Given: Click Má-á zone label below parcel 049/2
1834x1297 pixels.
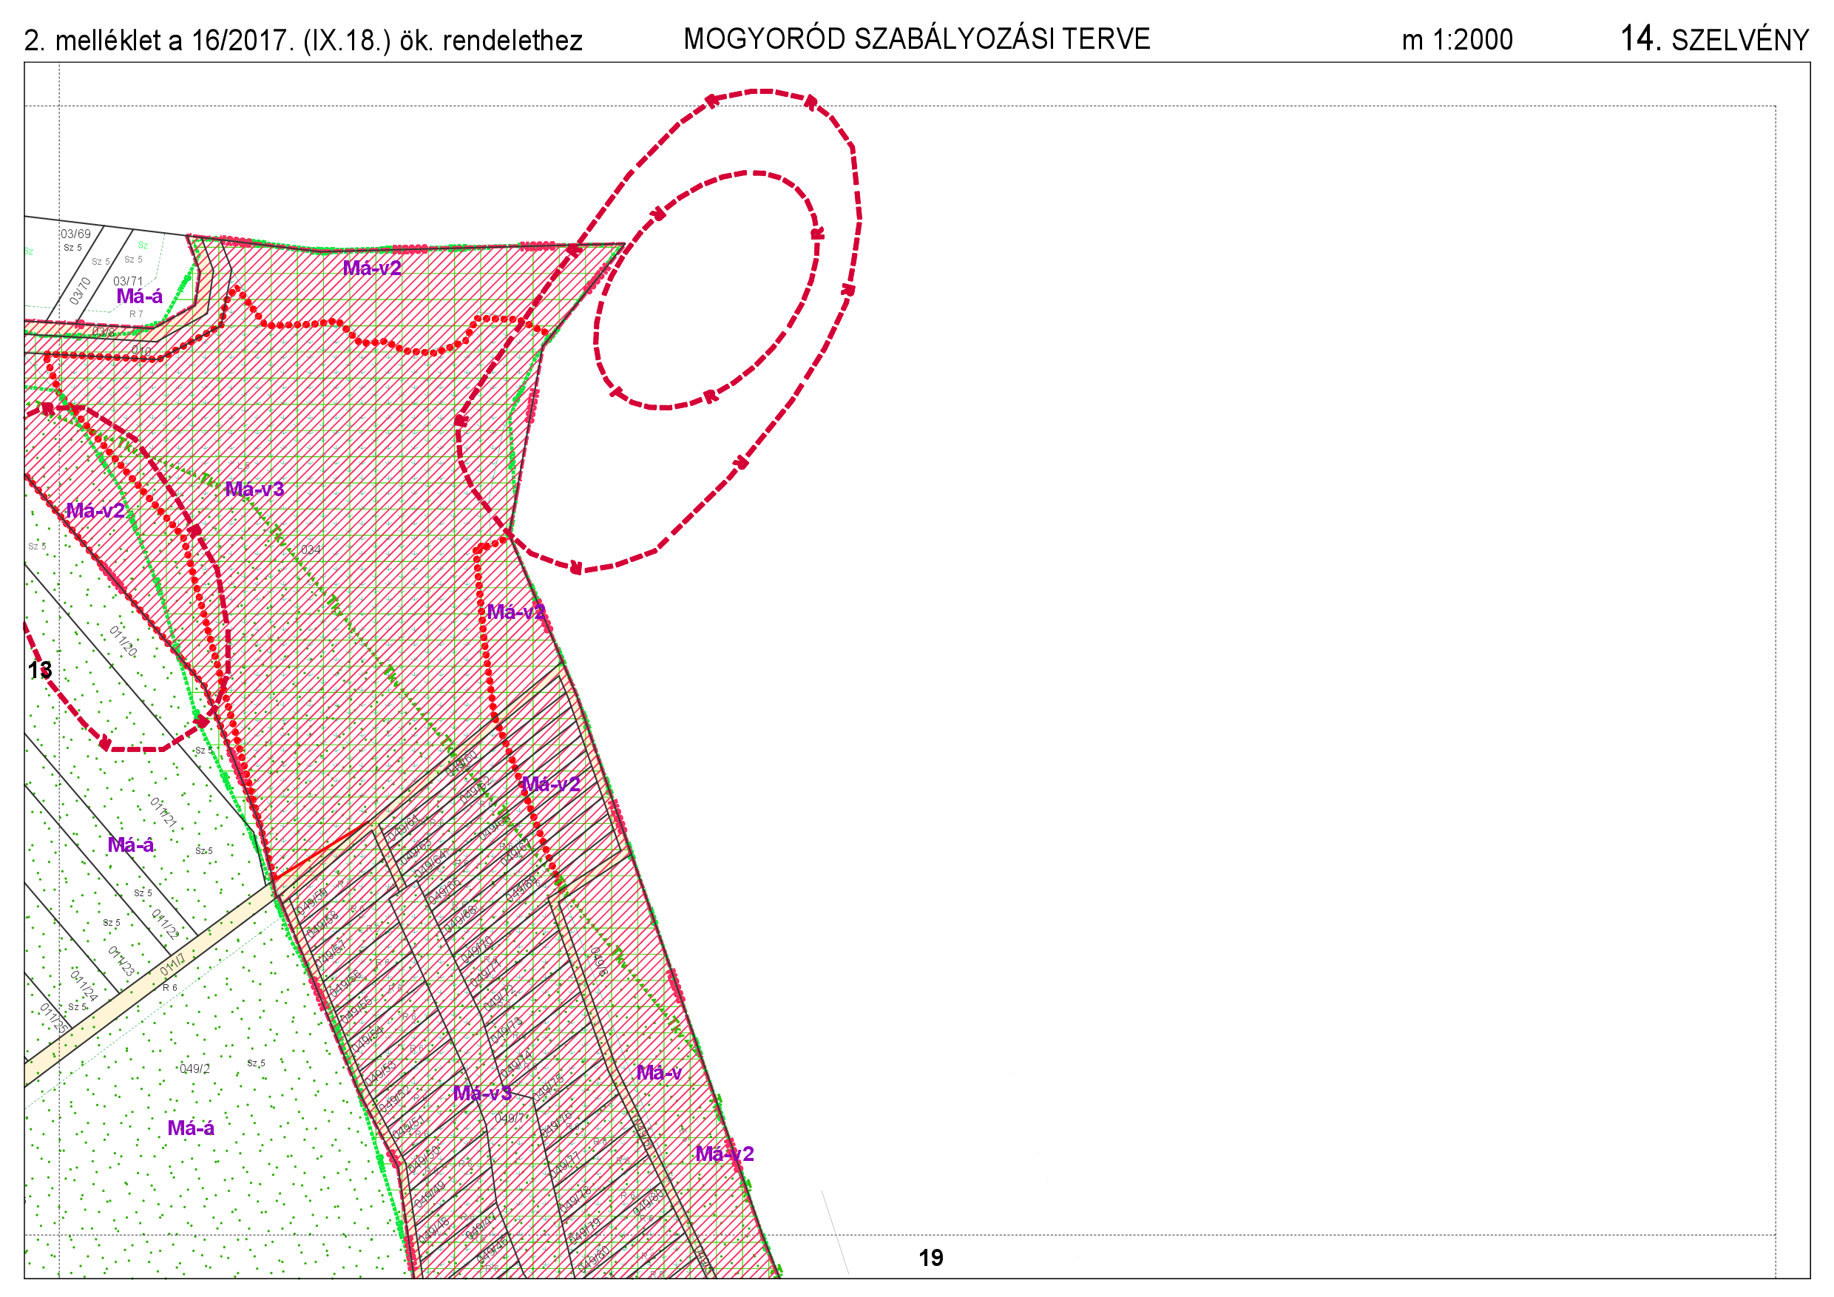Looking at the screenshot, I should click(x=191, y=1128).
